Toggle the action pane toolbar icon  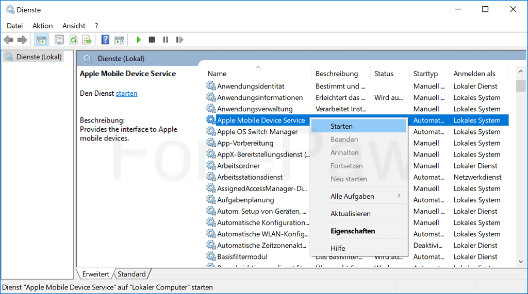(119, 40)
